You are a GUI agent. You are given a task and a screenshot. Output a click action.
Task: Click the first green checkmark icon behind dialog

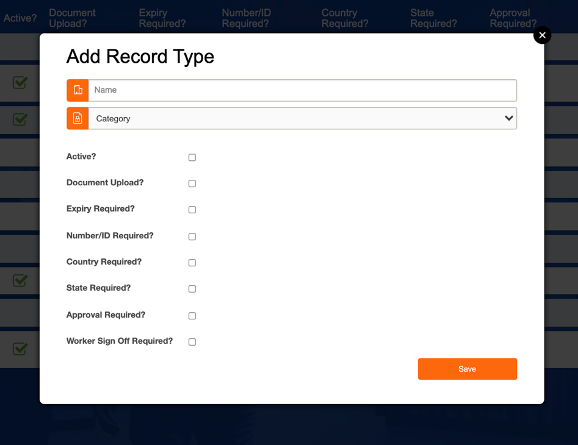coord(20,82)
